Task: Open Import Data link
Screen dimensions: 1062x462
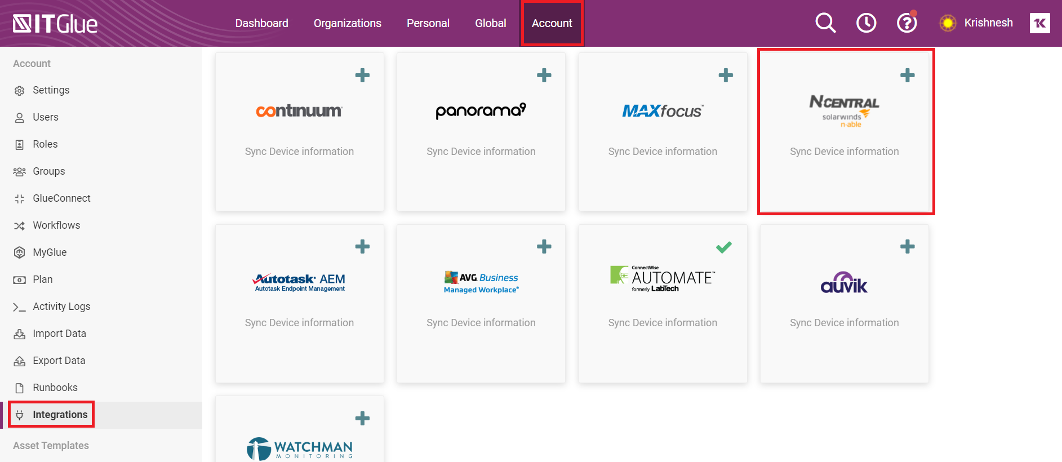Action: pyautogui.click(x=59, y=334)
